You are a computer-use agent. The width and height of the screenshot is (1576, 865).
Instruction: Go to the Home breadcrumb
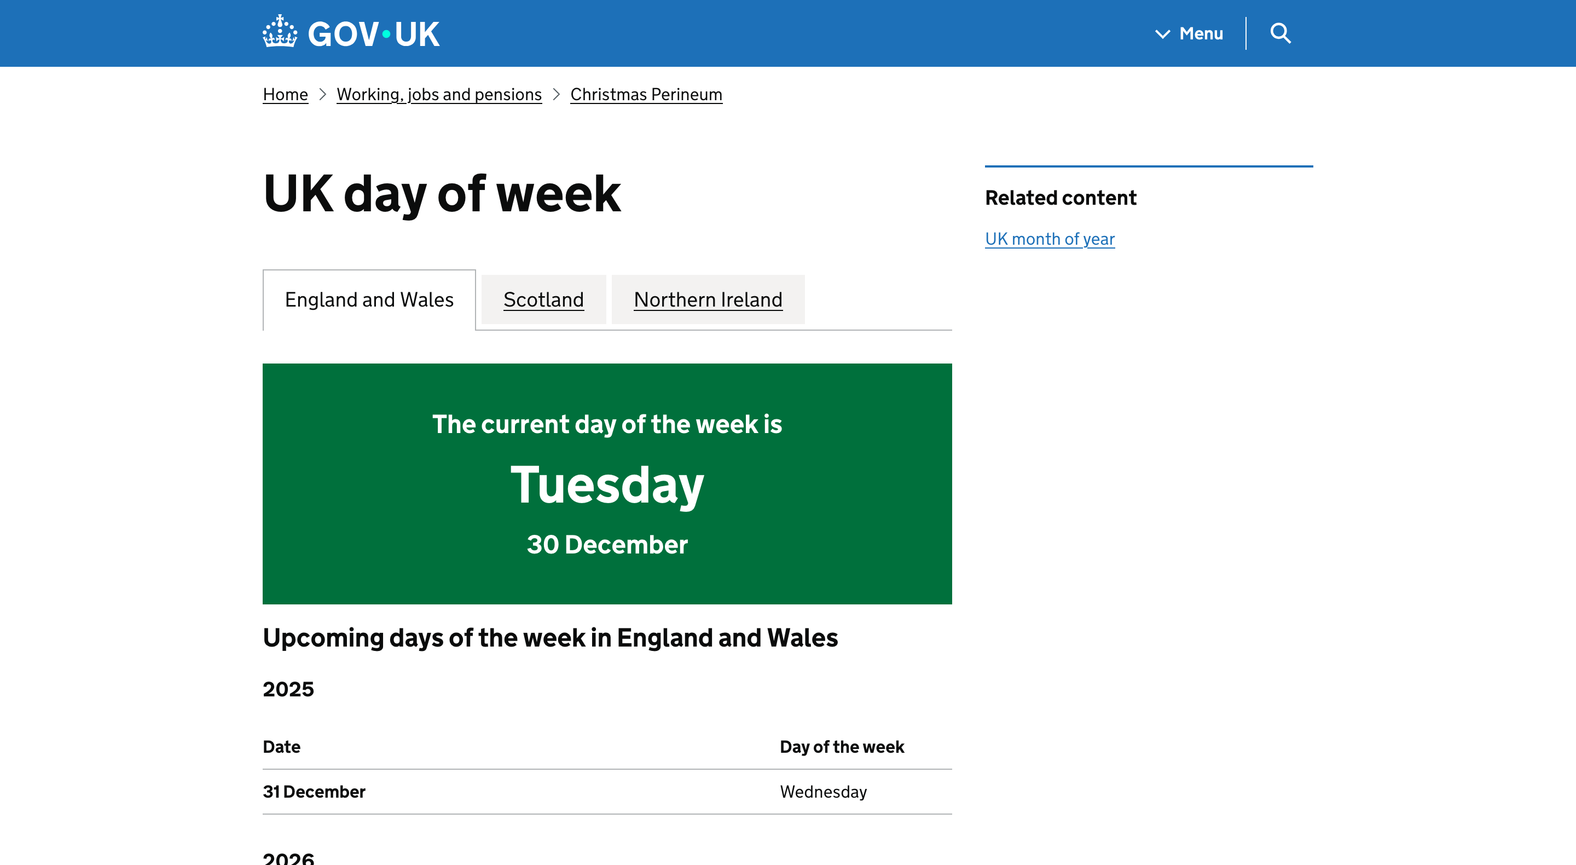[x=285, y=94]
